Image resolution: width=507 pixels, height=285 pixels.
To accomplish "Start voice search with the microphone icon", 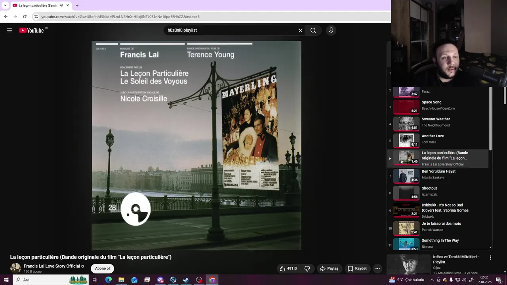I will click(331, 30).
